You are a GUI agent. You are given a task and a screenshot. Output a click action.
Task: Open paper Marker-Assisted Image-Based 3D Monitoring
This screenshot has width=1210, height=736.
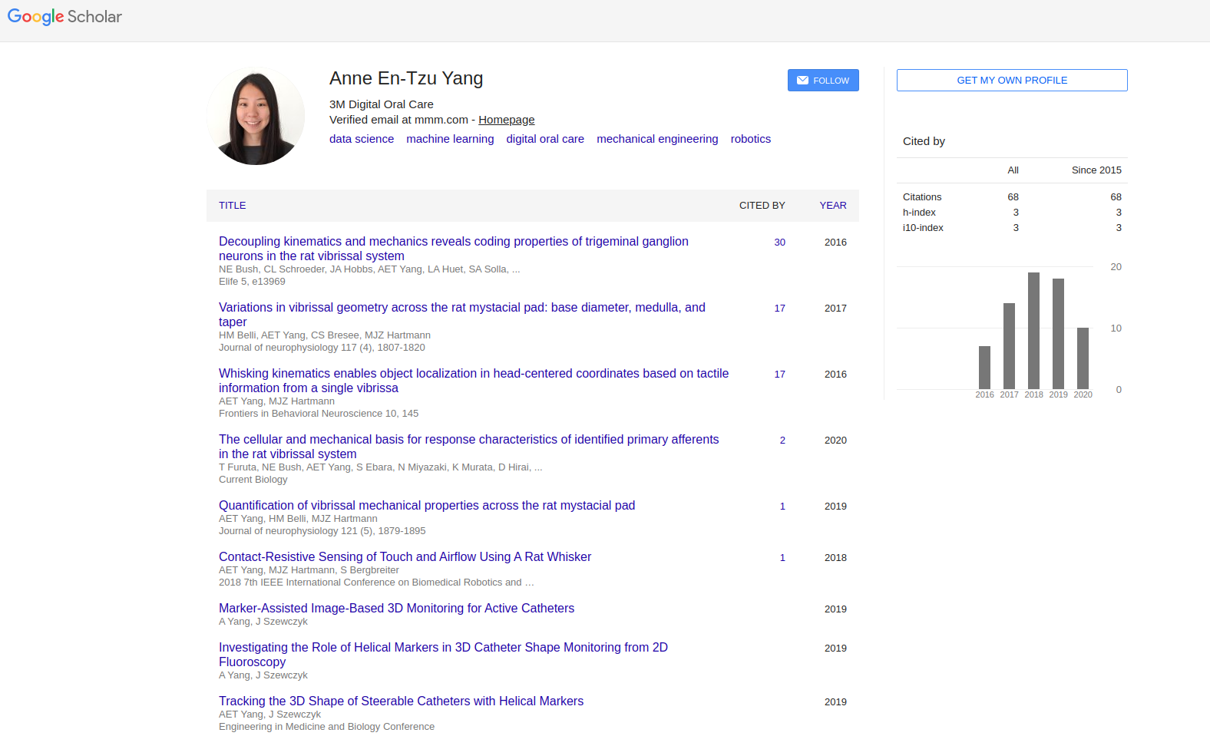pos(396,609)
